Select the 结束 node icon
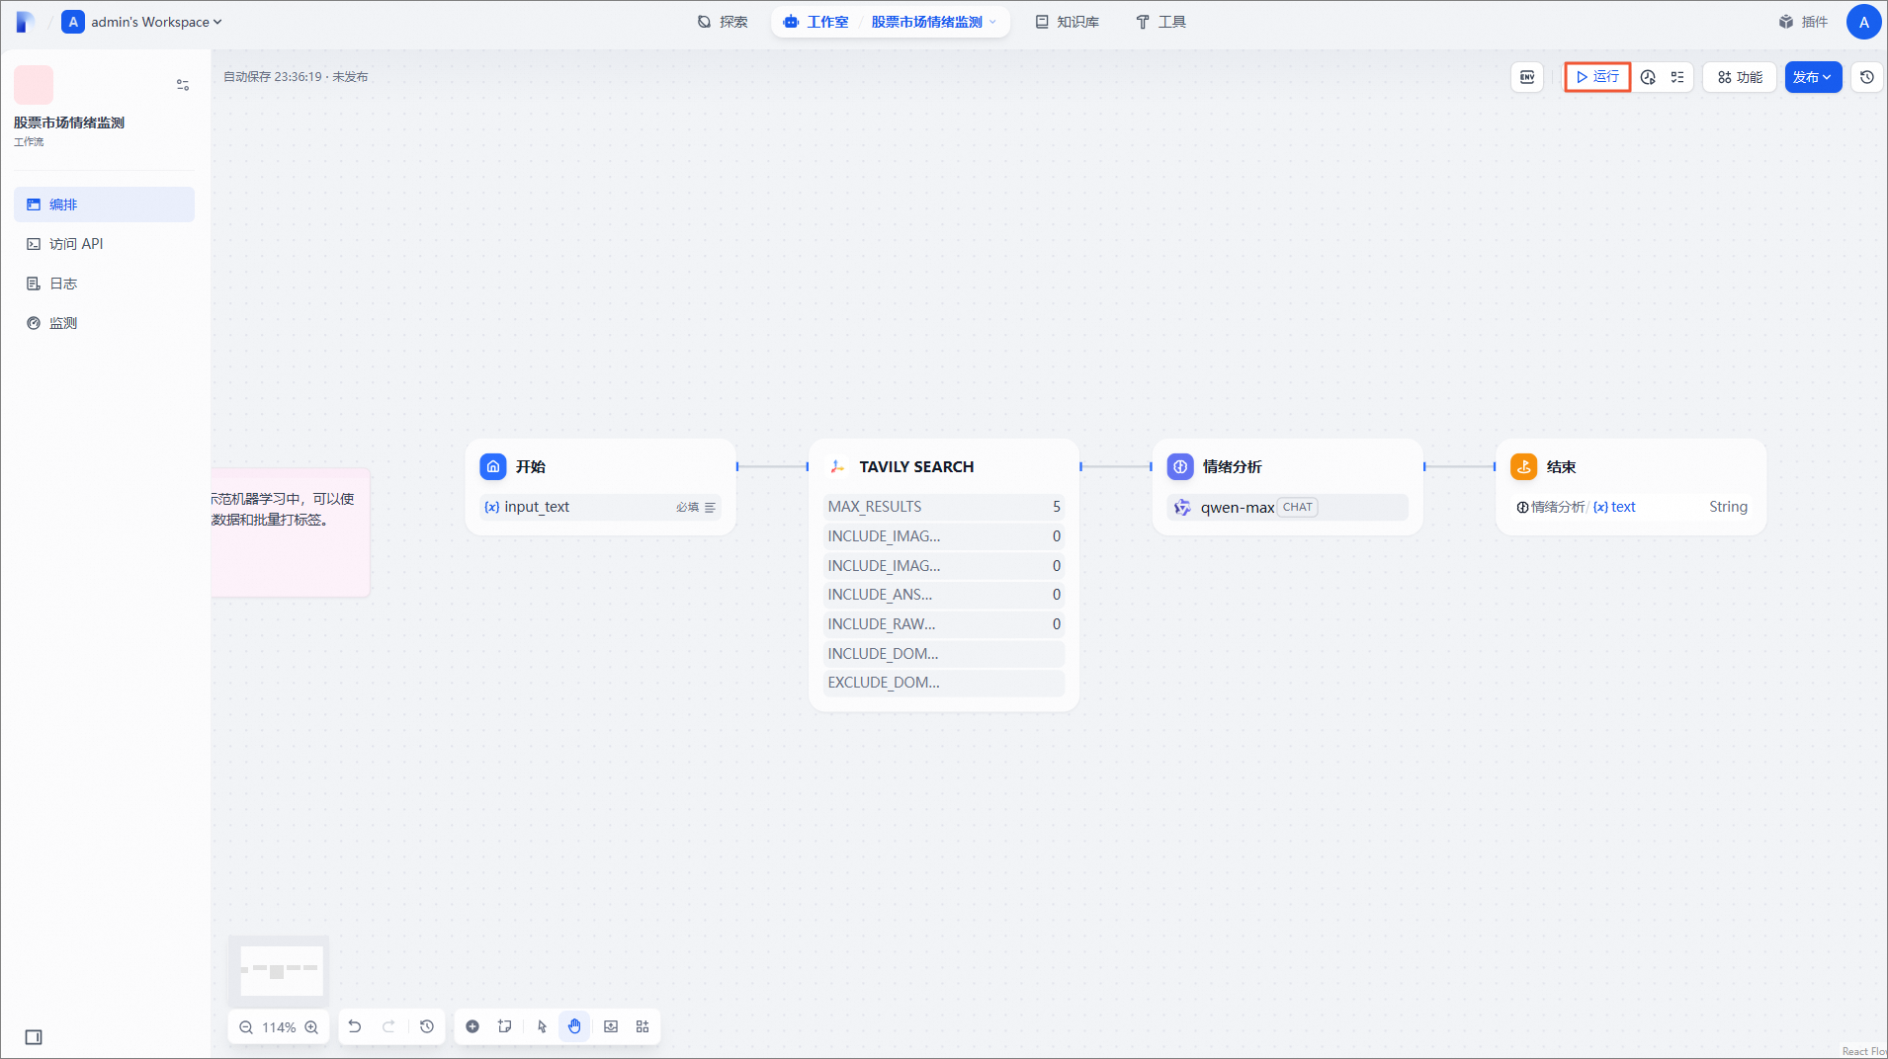Image resolution: width=1888 pixels, height=1059 pixels. tap(1524, 466)
